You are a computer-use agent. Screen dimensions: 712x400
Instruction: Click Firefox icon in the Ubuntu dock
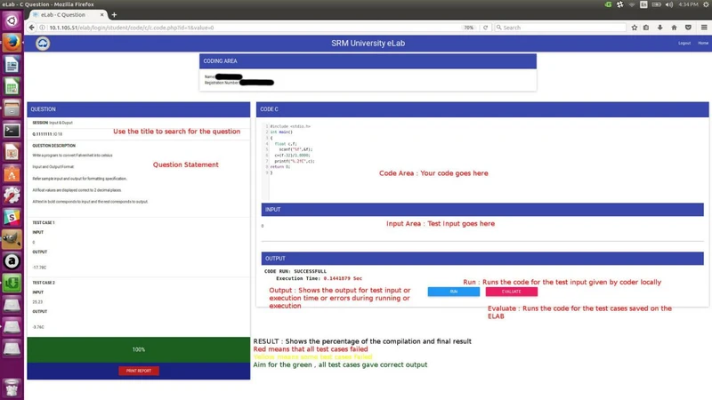12,42
